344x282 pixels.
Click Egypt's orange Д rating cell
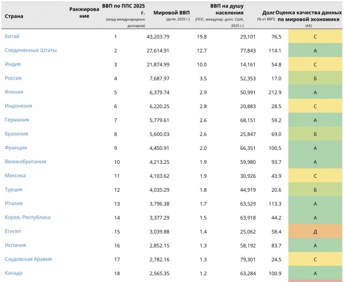315,232
